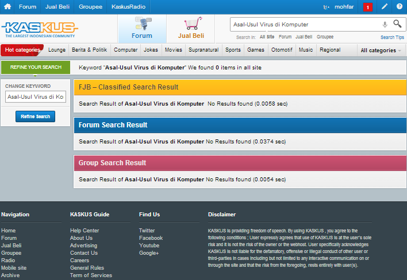Open the Contact Us link

[x=84, y=253]
